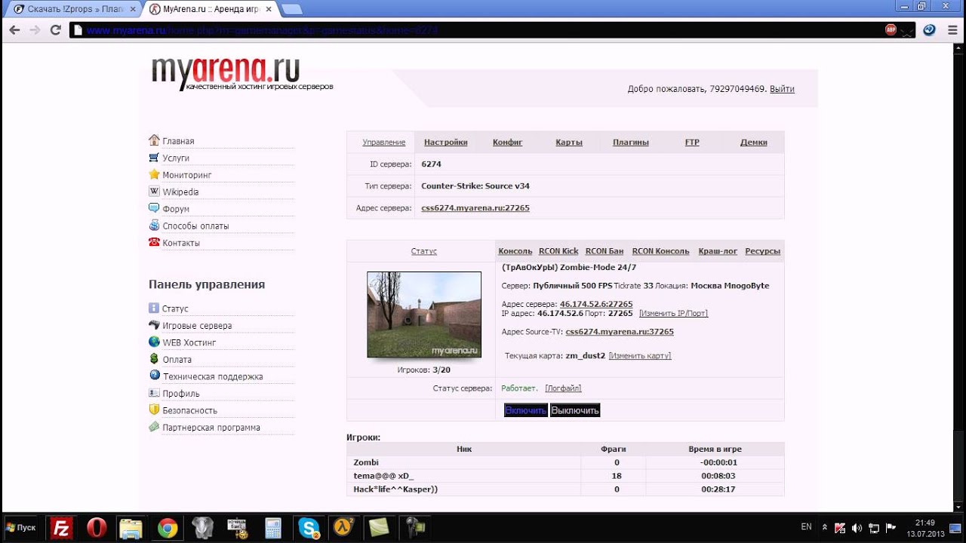
Task: Click the money icon beside Оплата
Action: [x=154, y=359]
